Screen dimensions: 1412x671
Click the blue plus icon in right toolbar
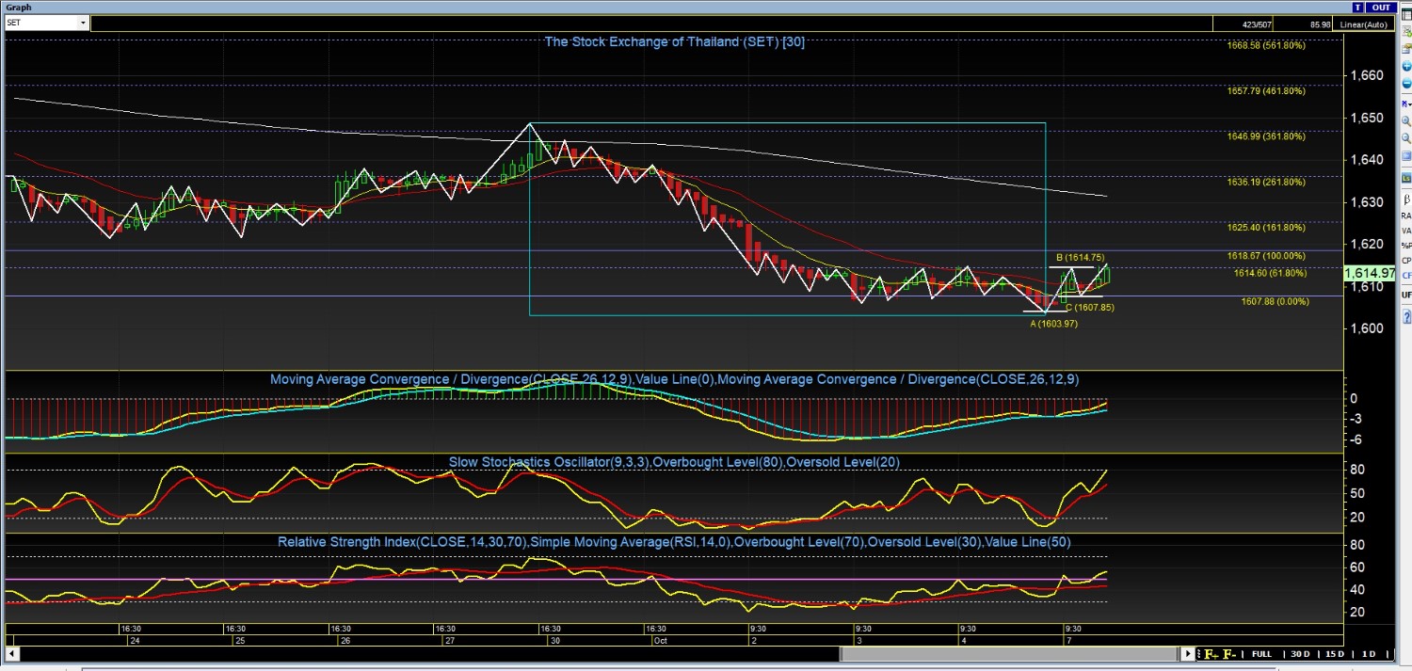[1406, 67]
